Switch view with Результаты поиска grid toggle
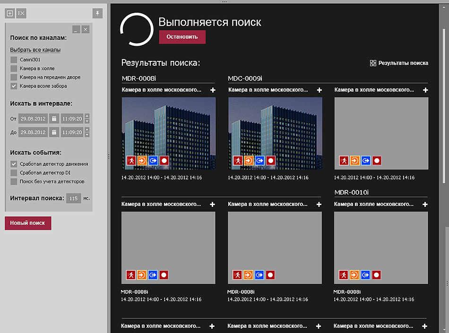449x333 pixels. 399,63
